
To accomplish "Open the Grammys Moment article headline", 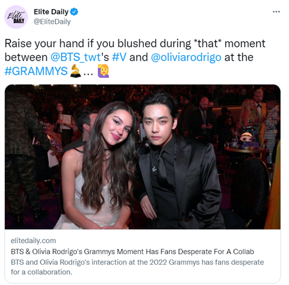I will click(x=132, y=252).
